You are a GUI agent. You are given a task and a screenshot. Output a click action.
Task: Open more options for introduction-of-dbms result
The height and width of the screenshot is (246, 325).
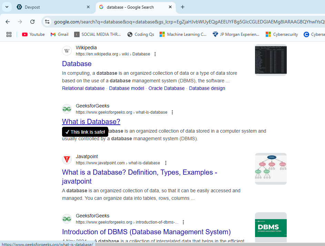183,222
